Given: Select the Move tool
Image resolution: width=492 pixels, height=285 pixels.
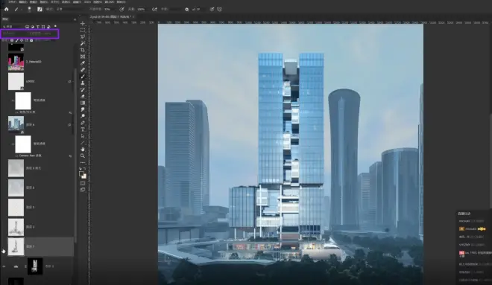Looking at the screenshot, I should click(x=83, y=24).
